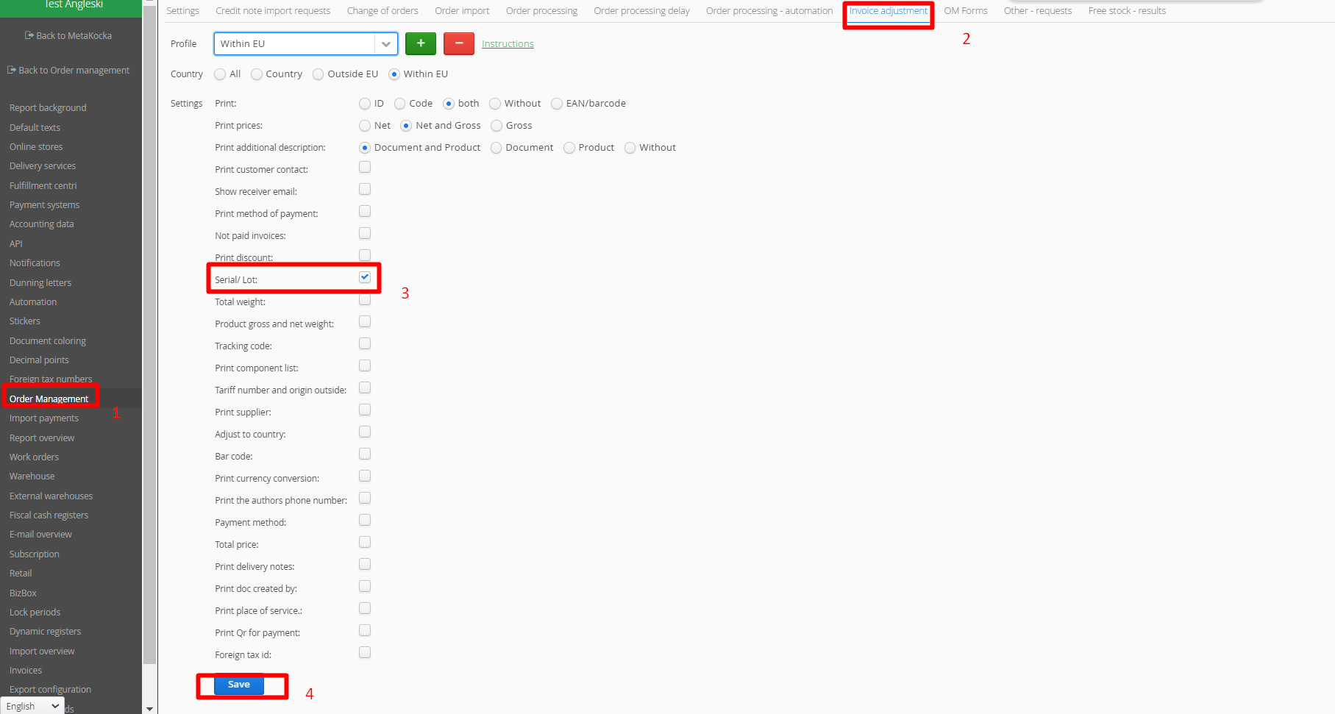Click the red minus remove-profile button
Screen dimensions: 1335x714
[x=459, y=43]
